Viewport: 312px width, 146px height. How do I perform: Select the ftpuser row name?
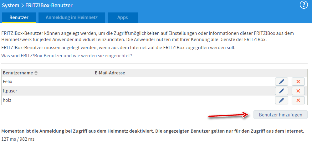click(x=10, y=91)
